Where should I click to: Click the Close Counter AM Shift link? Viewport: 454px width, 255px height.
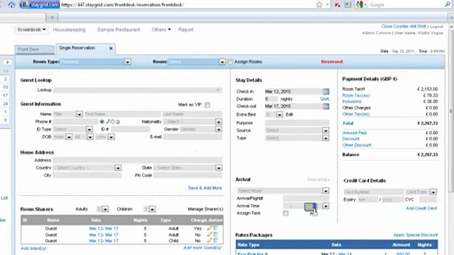(x=404, y=27)
